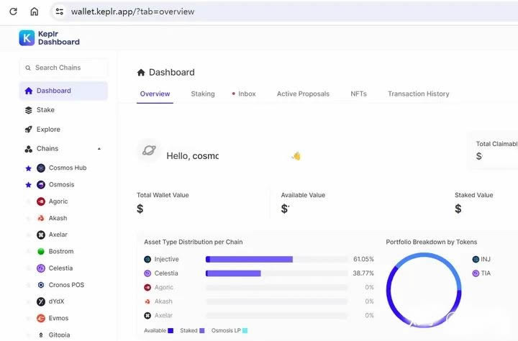Switch to the Overview tab
Viewport: 518px width, 341px height.
155,94
